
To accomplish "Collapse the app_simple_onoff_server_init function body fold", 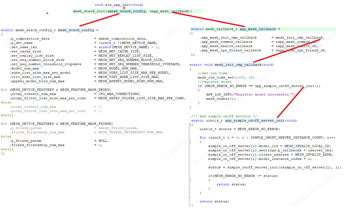I will (190, 125).
